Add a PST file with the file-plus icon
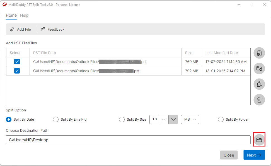Image resolution: width=271 pixels, height=166 pixels. tap(259, 53)
